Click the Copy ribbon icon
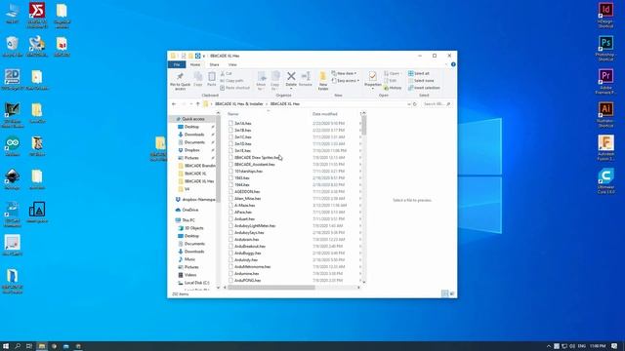625x351 pixels. coord(197,76)
